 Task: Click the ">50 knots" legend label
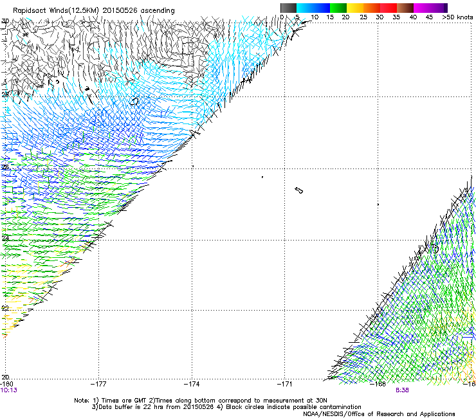(x=457, y=17)
